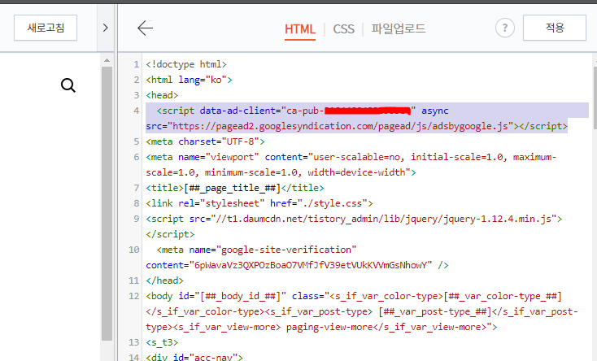The height and width of the screenshot is (361, 597).
Task: Click line number 12 in the gutter
Action: coord(133,296)
